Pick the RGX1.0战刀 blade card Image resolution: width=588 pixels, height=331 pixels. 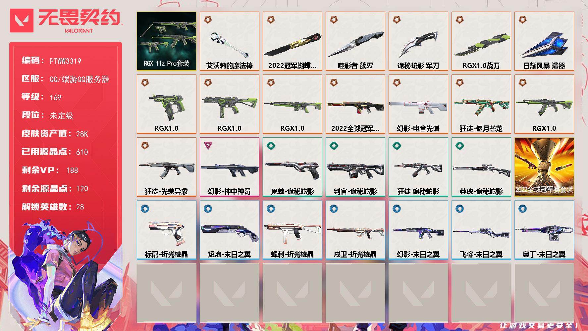point(481,41)
